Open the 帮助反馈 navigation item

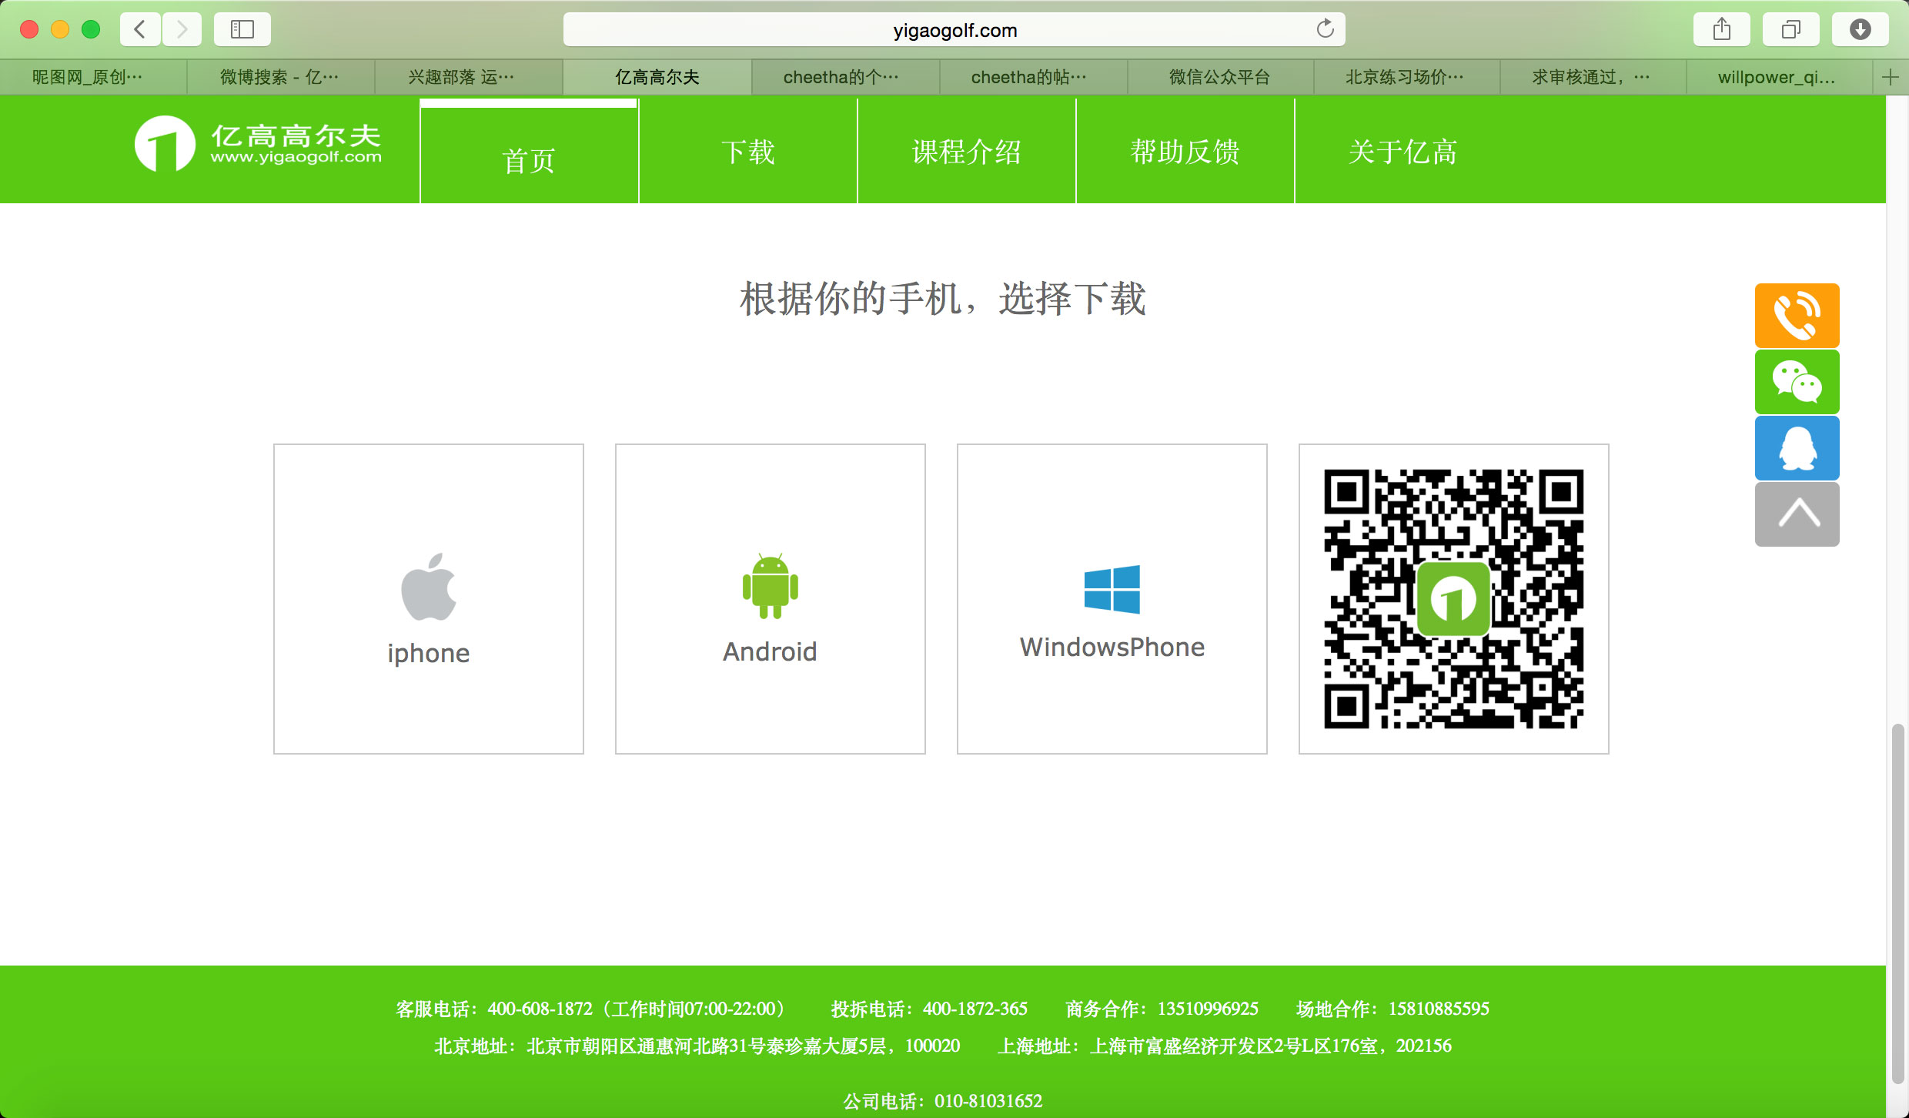point(1185,152)
